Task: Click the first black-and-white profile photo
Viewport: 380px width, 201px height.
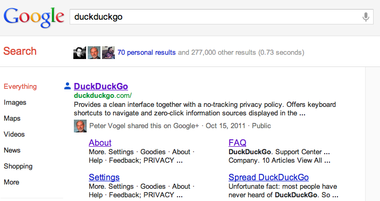Action: (80, 53)
